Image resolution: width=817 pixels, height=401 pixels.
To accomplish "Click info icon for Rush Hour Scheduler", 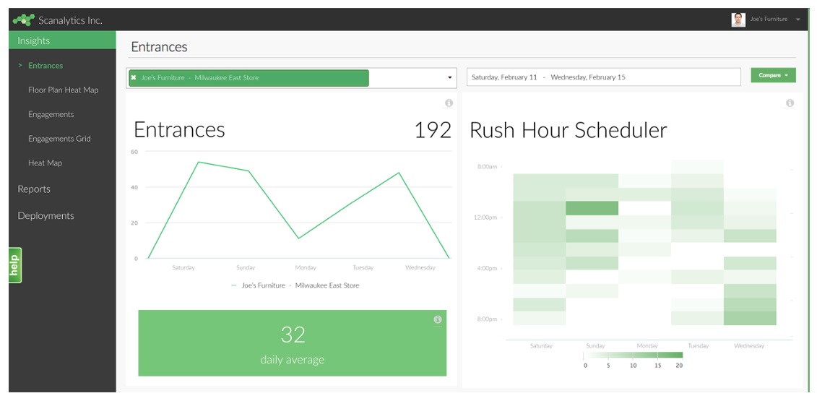I will pyautogui.click(x=790, y=103).
